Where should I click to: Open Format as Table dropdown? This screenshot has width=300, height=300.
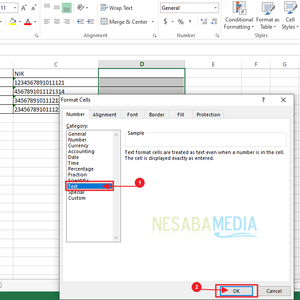(267, 18)
